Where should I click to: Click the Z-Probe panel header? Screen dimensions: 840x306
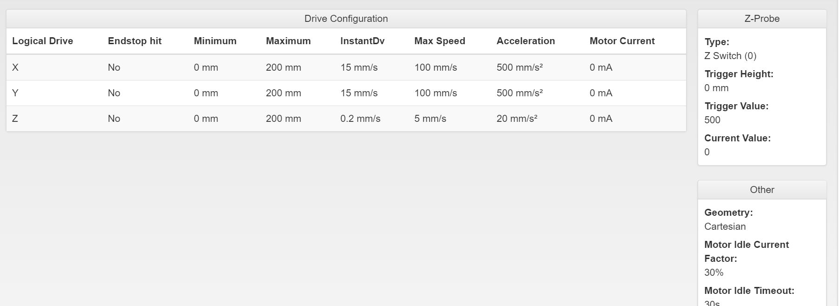(x=762, y=19)
